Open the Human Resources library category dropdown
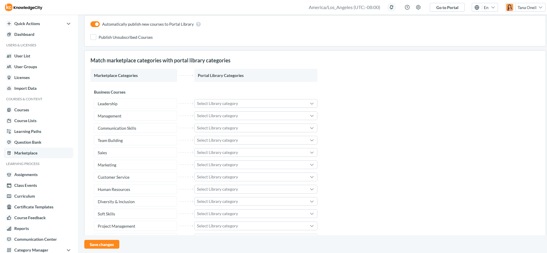This screenshot has height=253, width=547. coord(256,189)
